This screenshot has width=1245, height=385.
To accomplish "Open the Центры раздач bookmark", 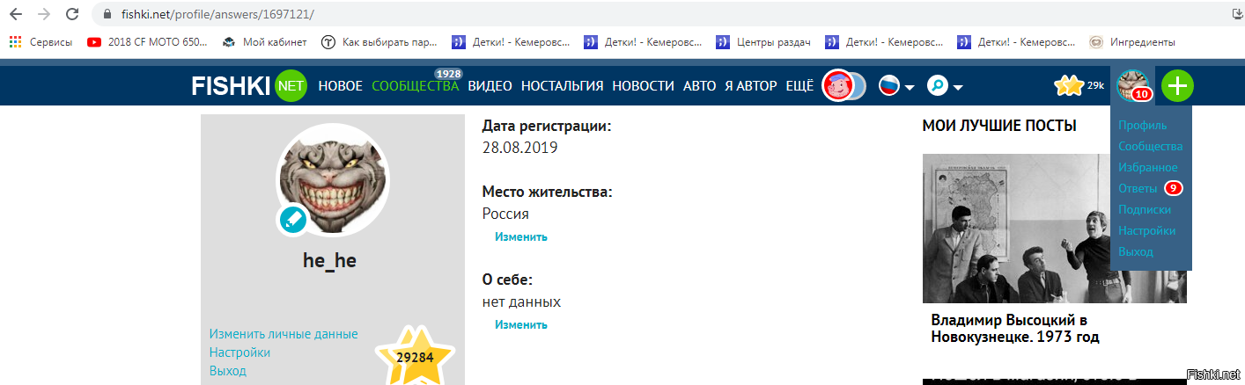I will (764, 41).
